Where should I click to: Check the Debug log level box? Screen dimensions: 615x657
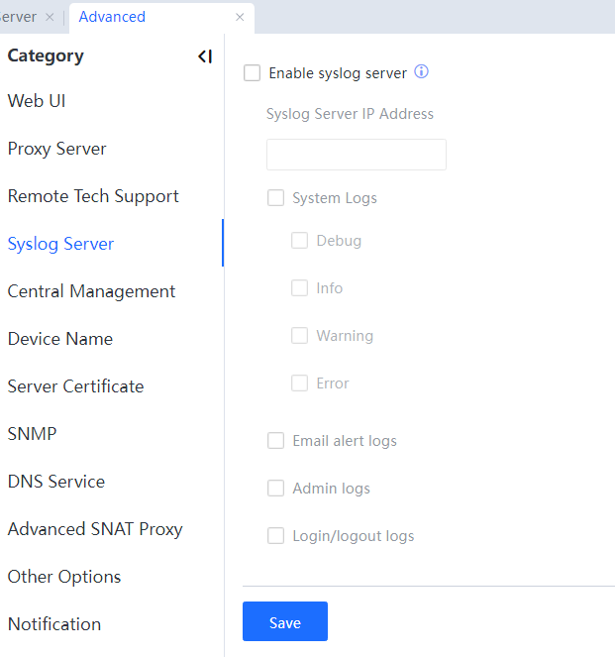(x=300, y=241)
